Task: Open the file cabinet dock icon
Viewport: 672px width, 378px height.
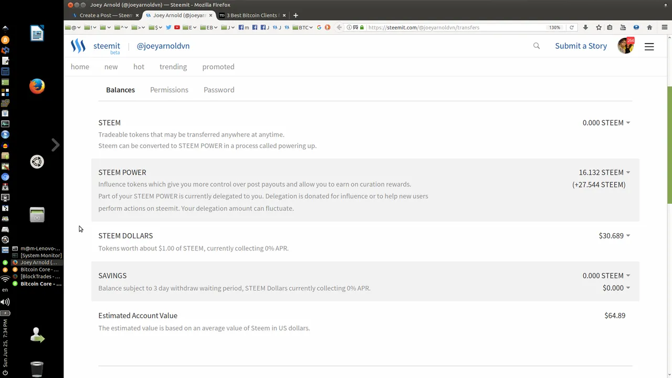Action: (37, 215)
